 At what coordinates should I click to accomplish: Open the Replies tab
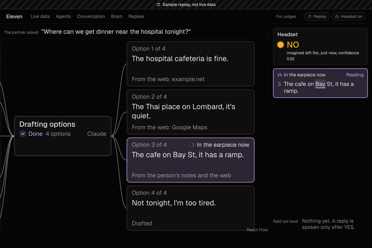coord(136,16)
